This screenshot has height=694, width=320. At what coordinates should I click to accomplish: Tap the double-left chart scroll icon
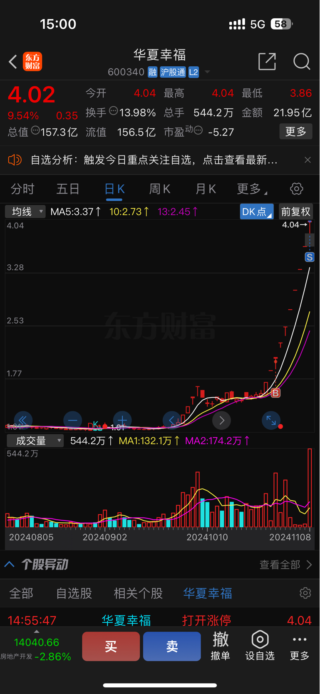tap(23, 420)
